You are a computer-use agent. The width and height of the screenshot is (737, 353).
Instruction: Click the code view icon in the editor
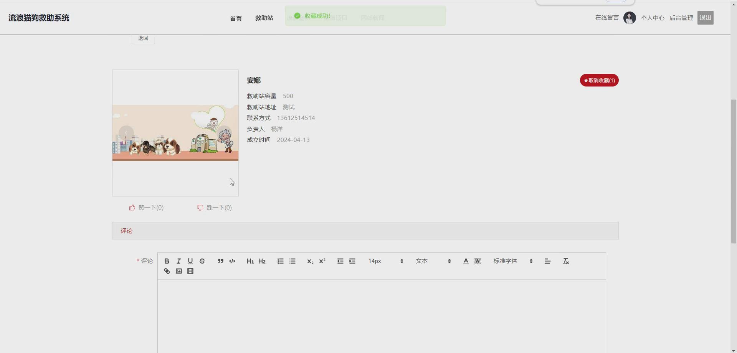point(232,261)
